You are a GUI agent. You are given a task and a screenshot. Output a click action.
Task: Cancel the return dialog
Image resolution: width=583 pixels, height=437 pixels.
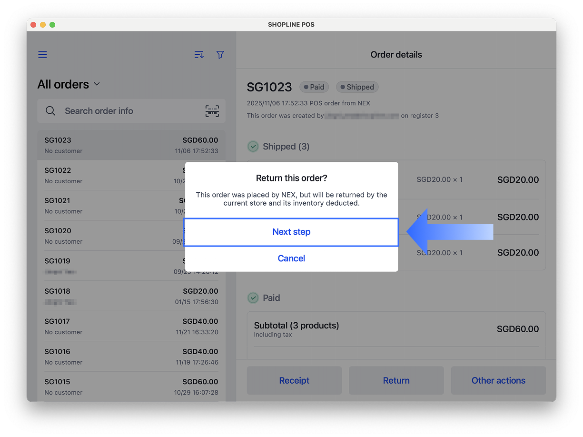coord(291,258)
